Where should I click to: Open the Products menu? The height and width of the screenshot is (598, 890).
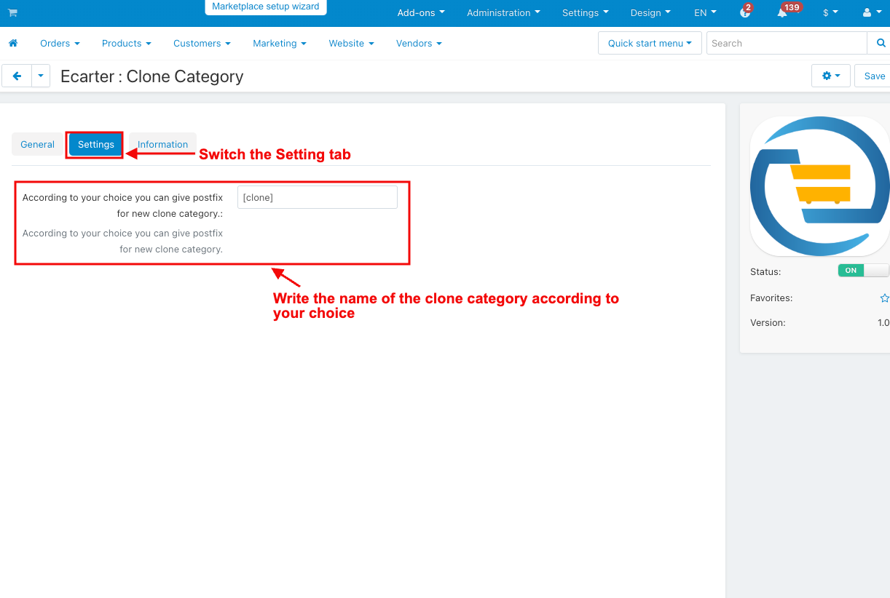(x=127, y=43)
